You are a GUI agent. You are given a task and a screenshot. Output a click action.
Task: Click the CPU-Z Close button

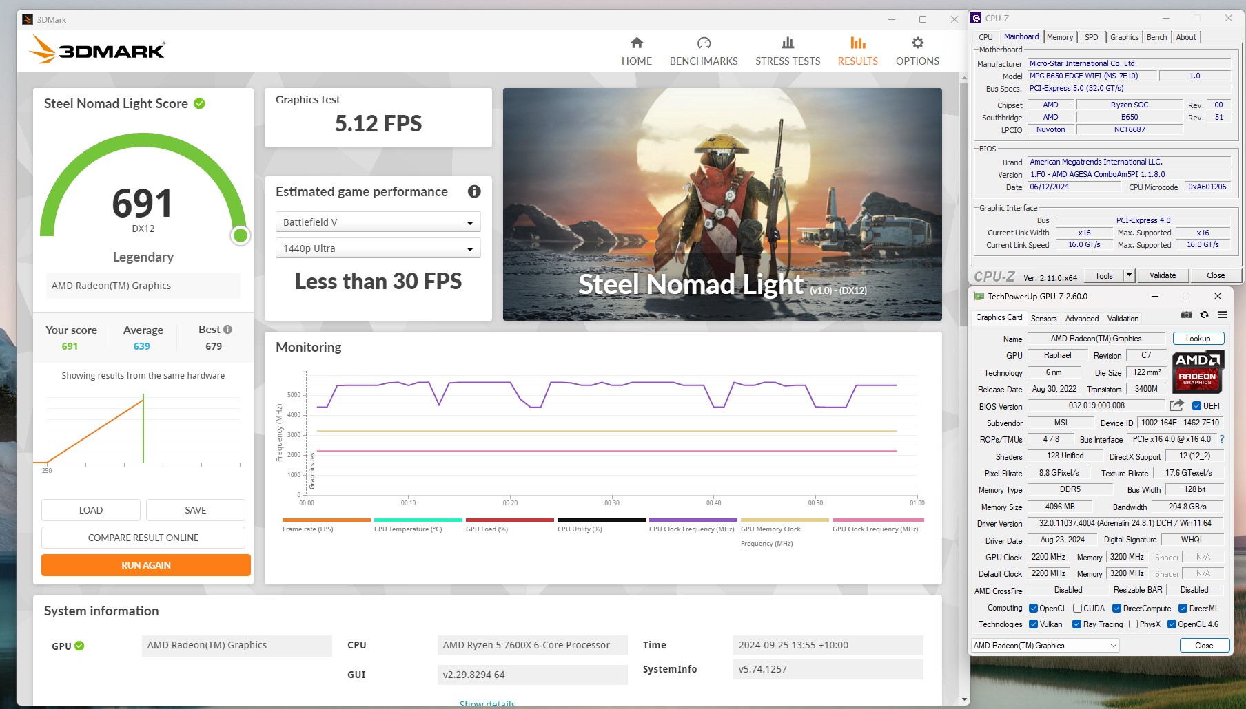(x=1216, y=275)
